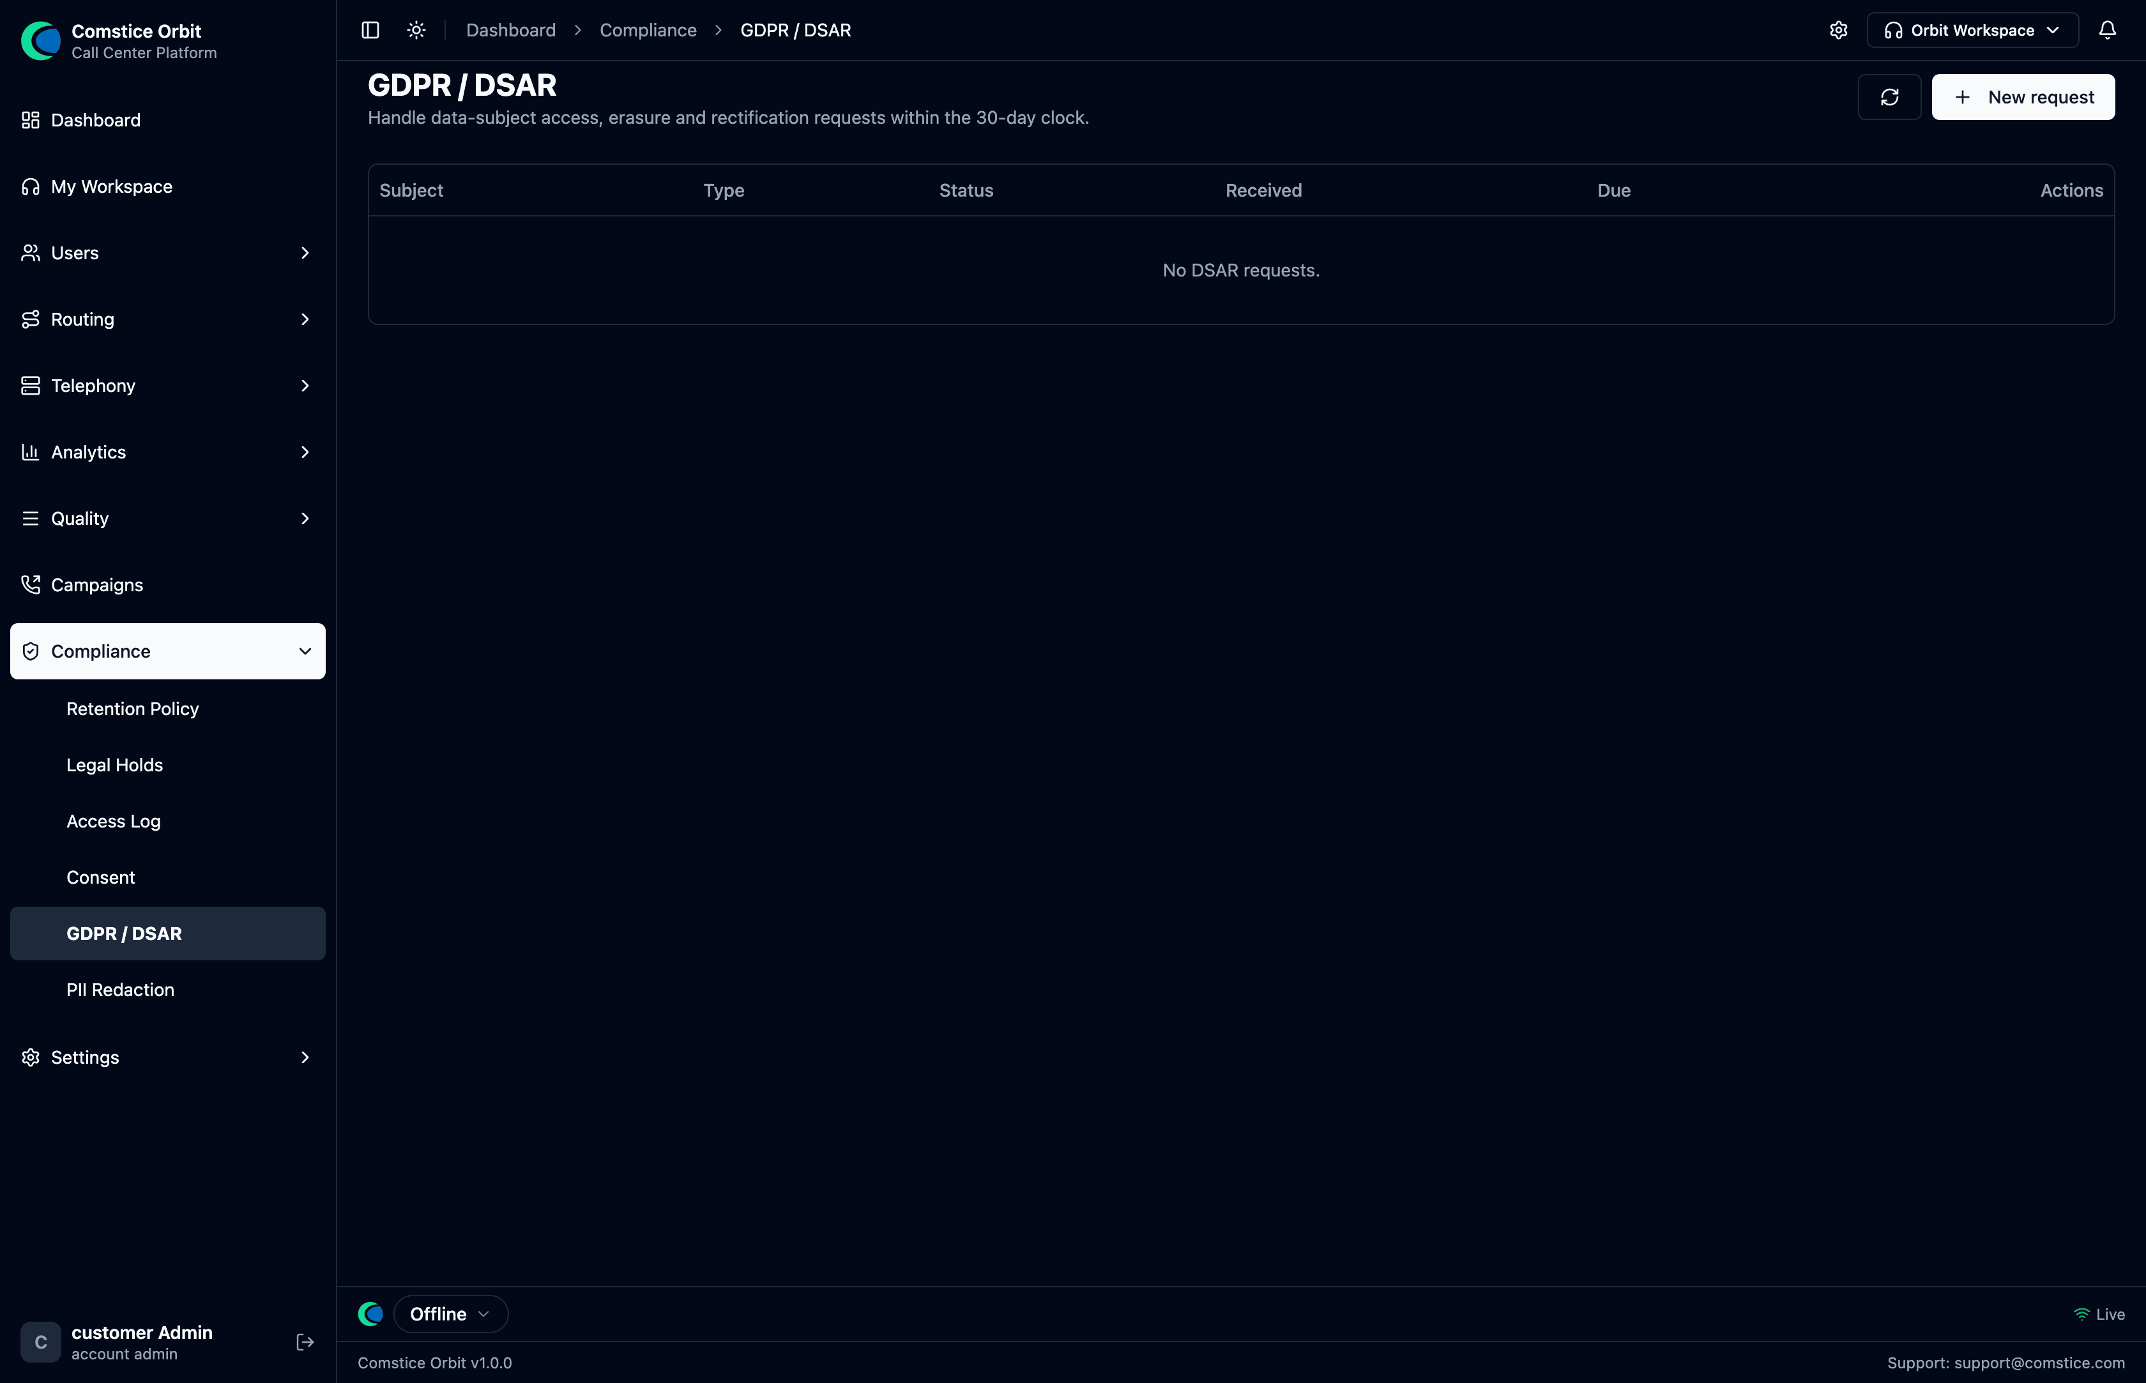
Task: Open Campaigns in sidebar
Action: [167, 586]
